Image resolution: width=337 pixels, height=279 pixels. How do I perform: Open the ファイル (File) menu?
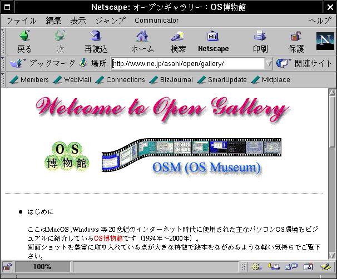click(x=22, y=21)
